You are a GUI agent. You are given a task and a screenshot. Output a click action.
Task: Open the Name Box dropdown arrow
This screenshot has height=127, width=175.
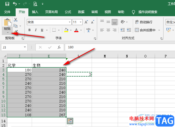coord(25,47)
